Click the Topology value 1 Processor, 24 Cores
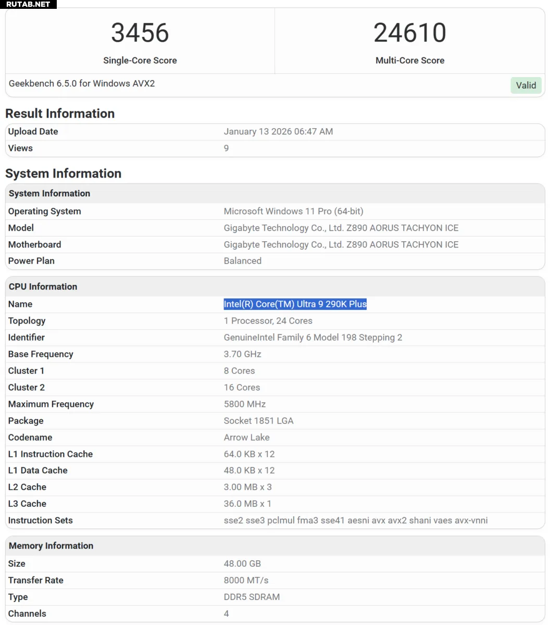The height and width of the screenshot is (625, 550). 268,321
